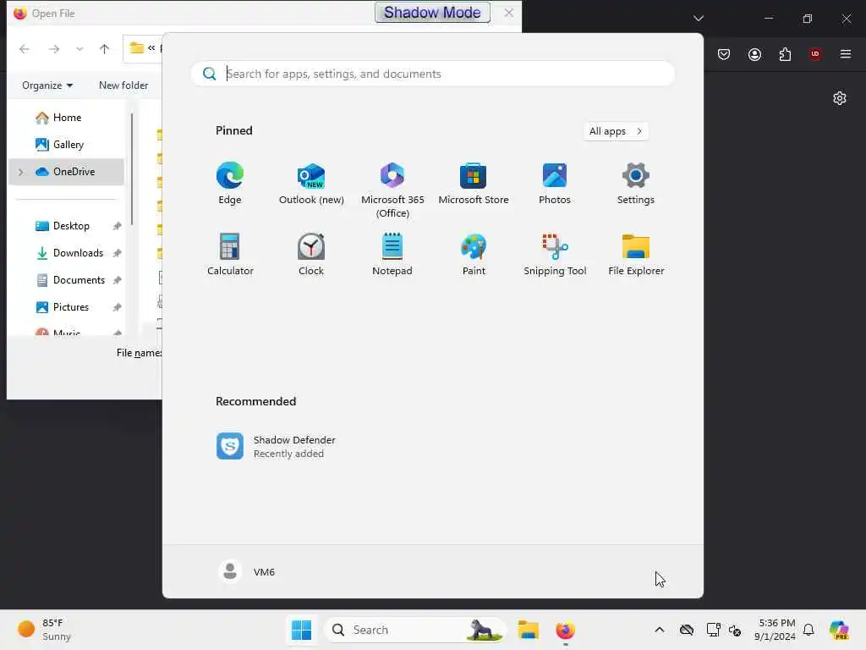Screen dimensions: 866x650
Task: Open the Edge pinned app
Action: (x=230, y=184)
